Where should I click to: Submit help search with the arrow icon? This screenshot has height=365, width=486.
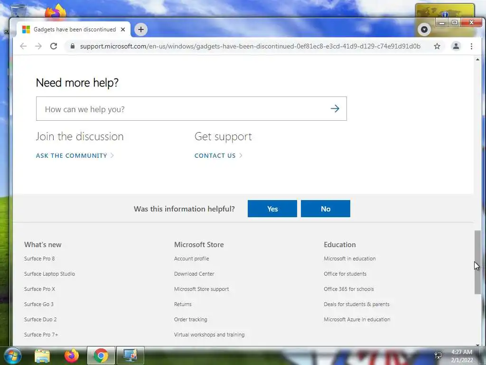[x=335, y=109]
